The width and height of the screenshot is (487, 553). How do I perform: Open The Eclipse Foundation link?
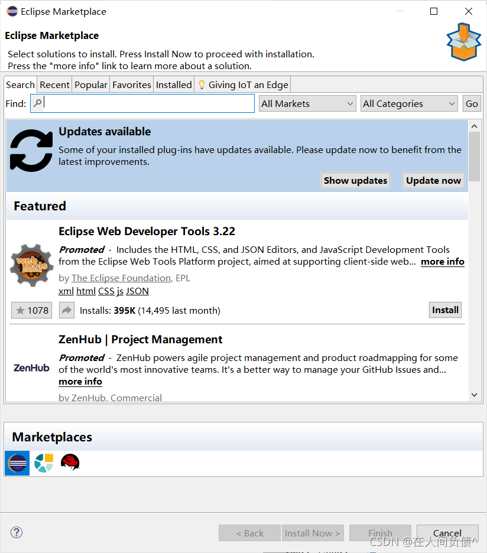(121, 278)
